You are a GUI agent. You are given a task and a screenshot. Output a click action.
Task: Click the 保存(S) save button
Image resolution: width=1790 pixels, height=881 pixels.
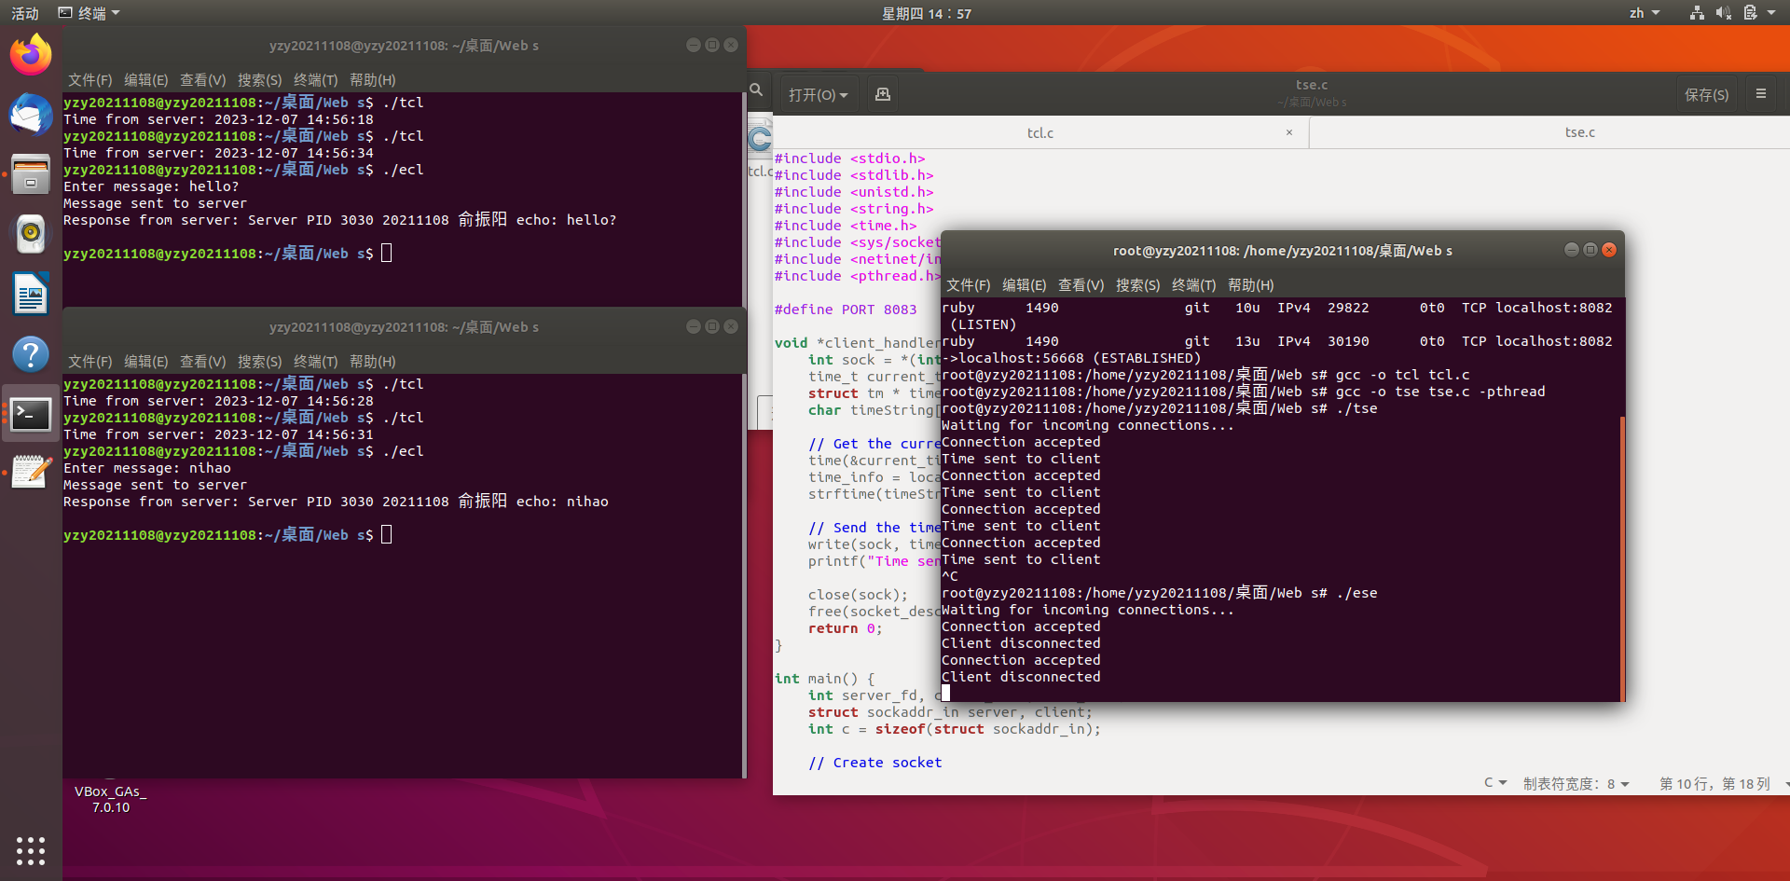pyautogui.click(x=1706, y=94)
